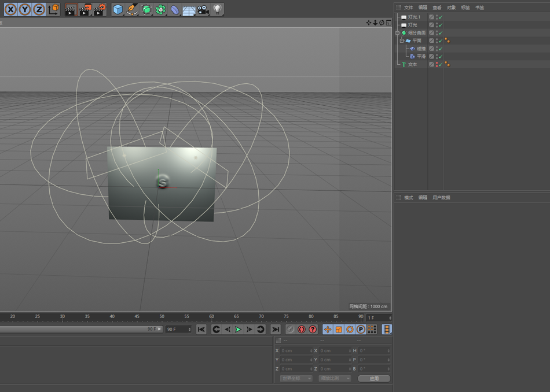
Task: Go to start of timeline
Action: click(201, 330)
